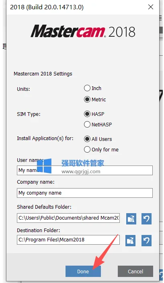This screenshot has width=164, height=283.
Task: Click the Mastercam 2018 Settings heading
Action: coord(43,74)
